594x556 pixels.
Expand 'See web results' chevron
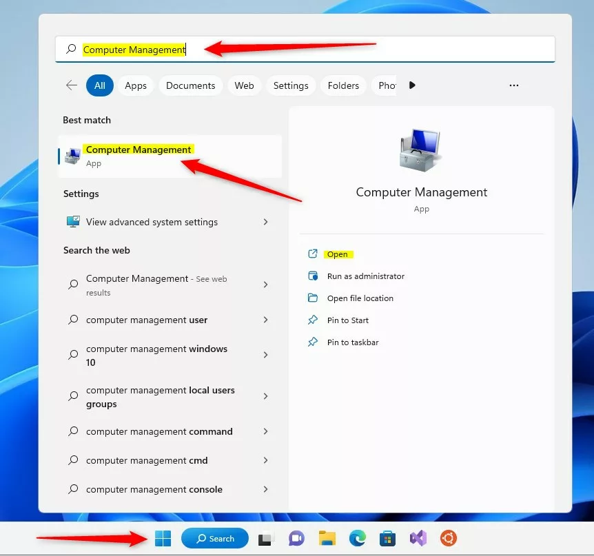265,285
